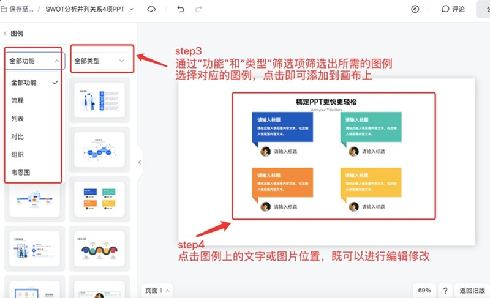Image resolution: width=490 pixels, height=298 pixels.
Task: Click the avatar under the blue box
Action: pos(265,152)
